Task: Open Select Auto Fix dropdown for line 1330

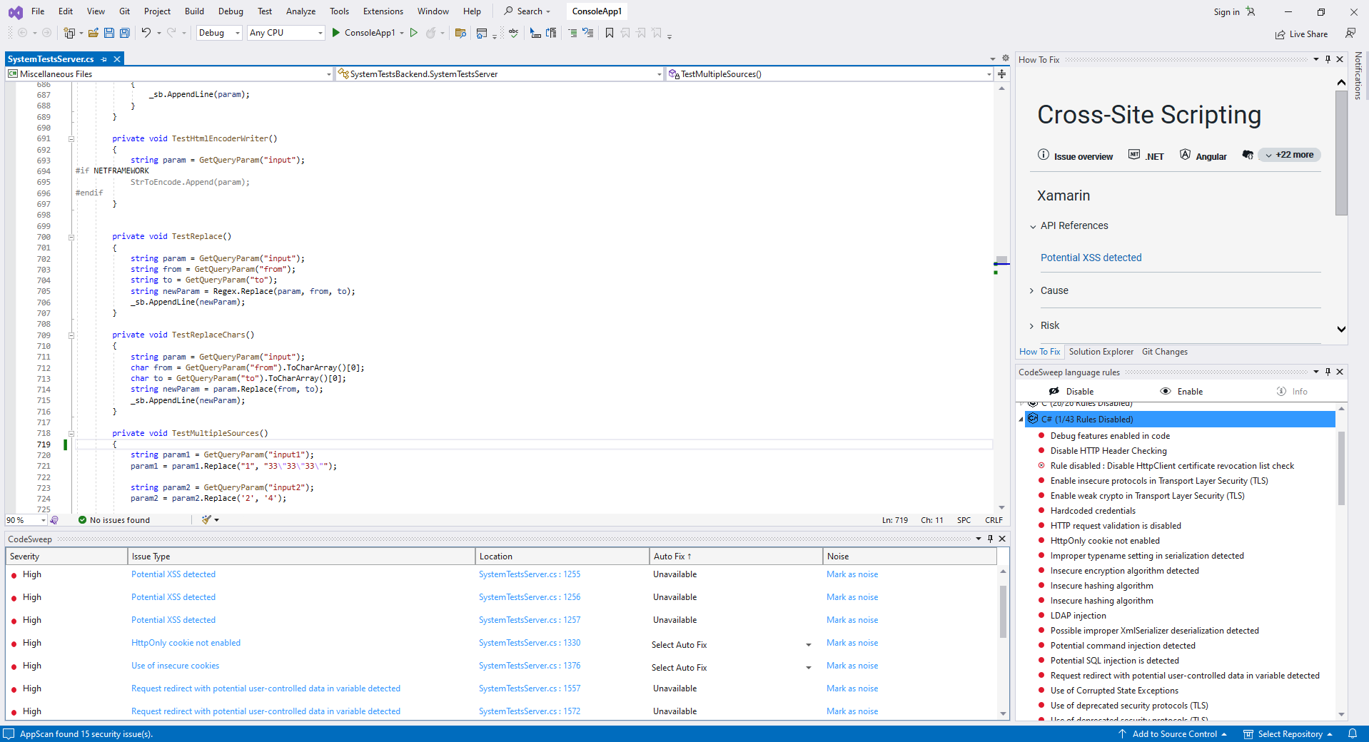Action: coord(732,645)
